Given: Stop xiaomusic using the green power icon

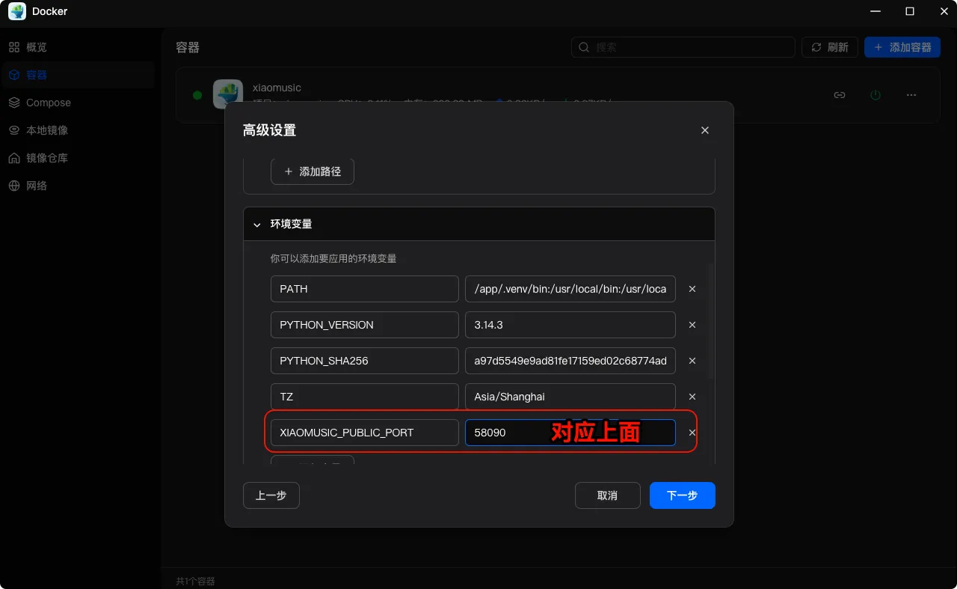Looking at the screenshot, I should 875,95.
